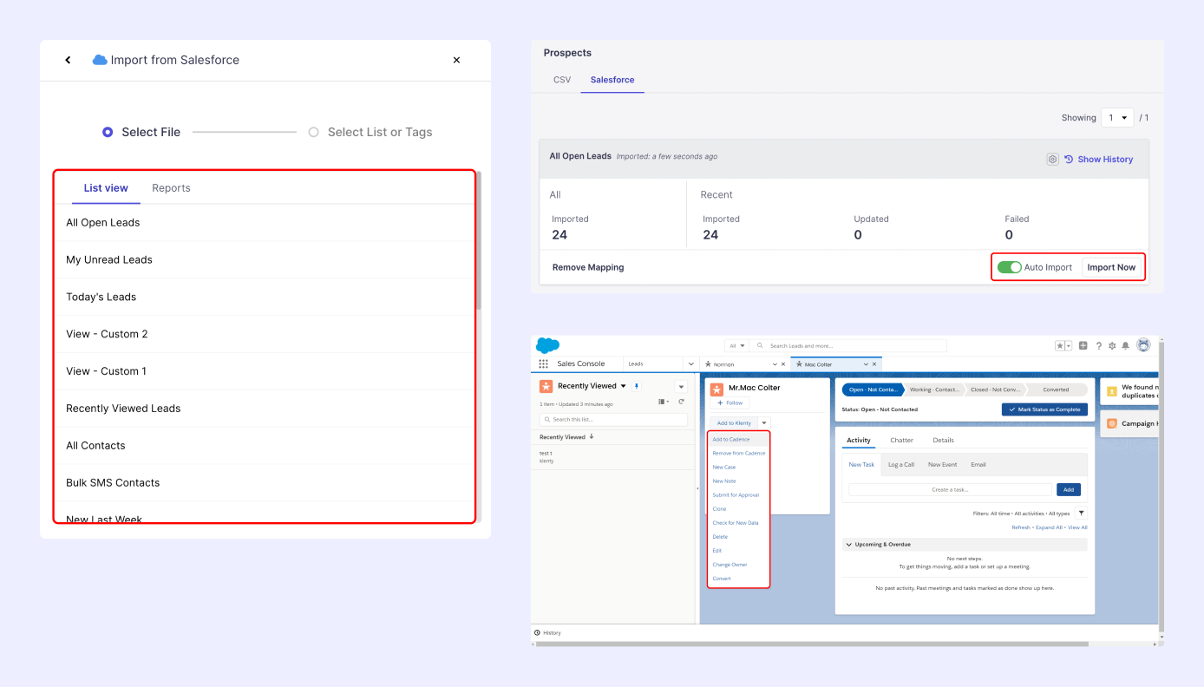This screenshot has height=687, width=1204.
Task: Open the Chatter tab on the lead record
Action: click(x=901, y=440)
